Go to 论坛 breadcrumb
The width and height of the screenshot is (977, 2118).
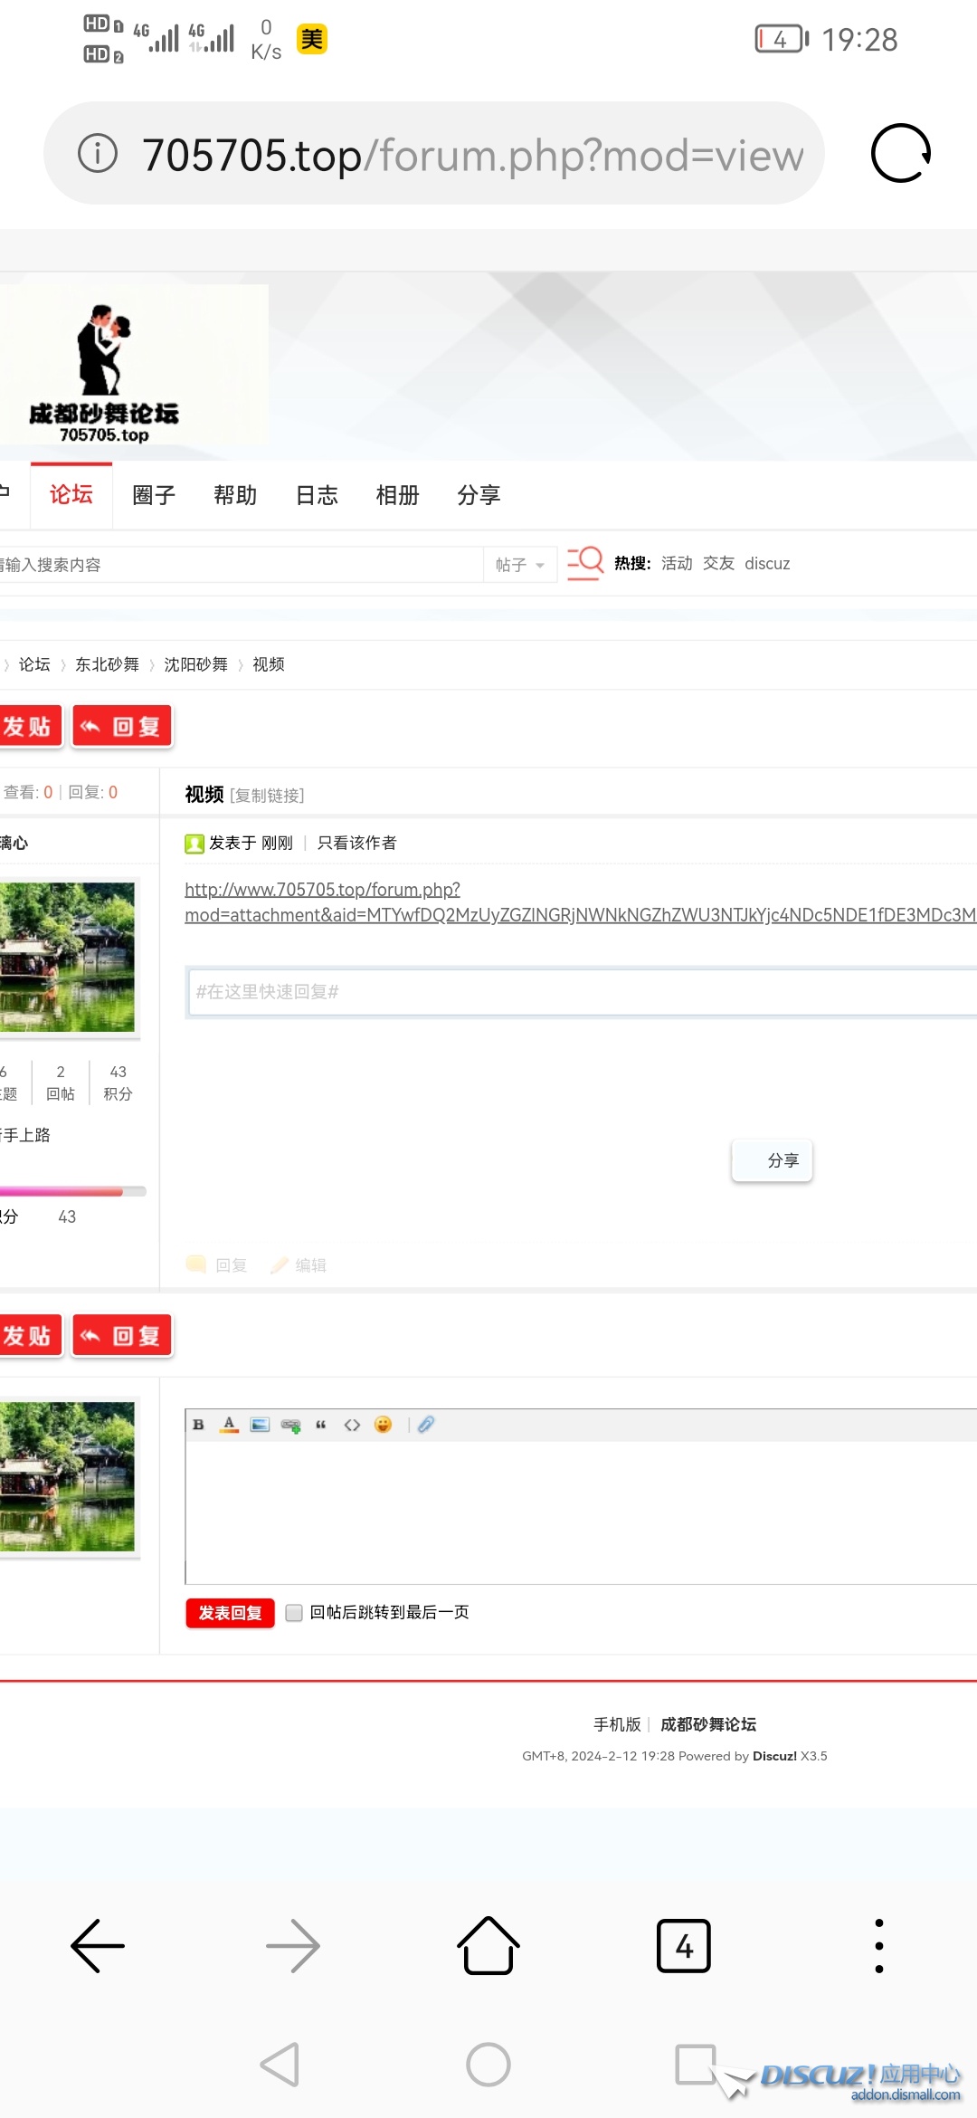pyautogui.click(x=34, y=664)
